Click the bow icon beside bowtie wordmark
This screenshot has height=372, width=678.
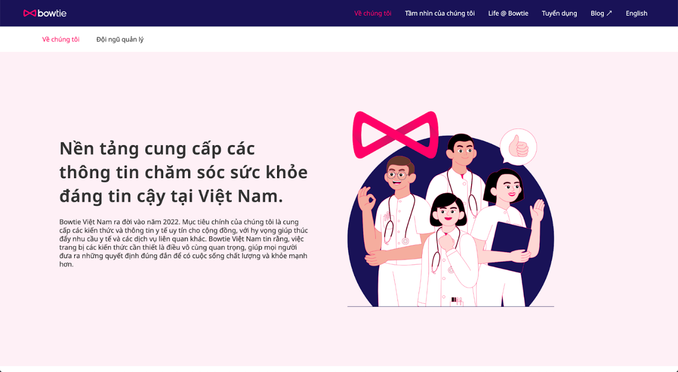click(x=29, y=13)
